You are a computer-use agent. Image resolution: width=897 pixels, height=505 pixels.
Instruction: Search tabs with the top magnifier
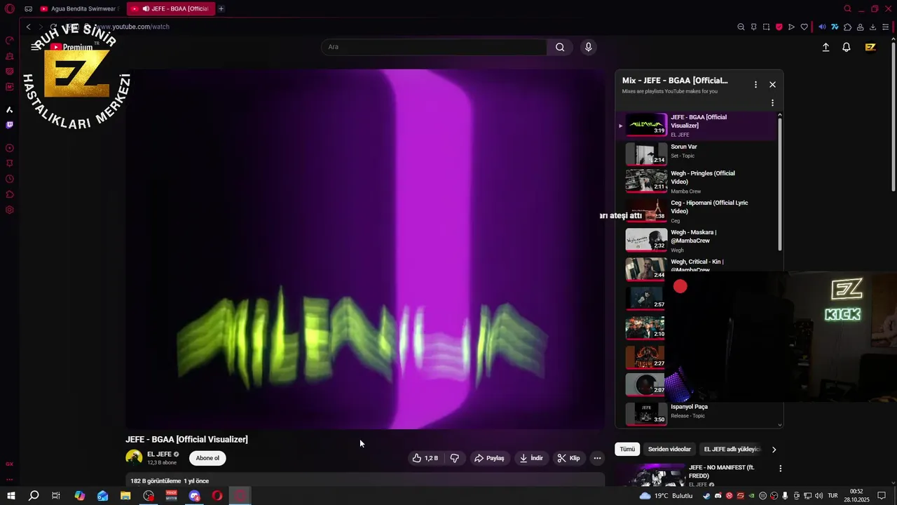[847, 9]
